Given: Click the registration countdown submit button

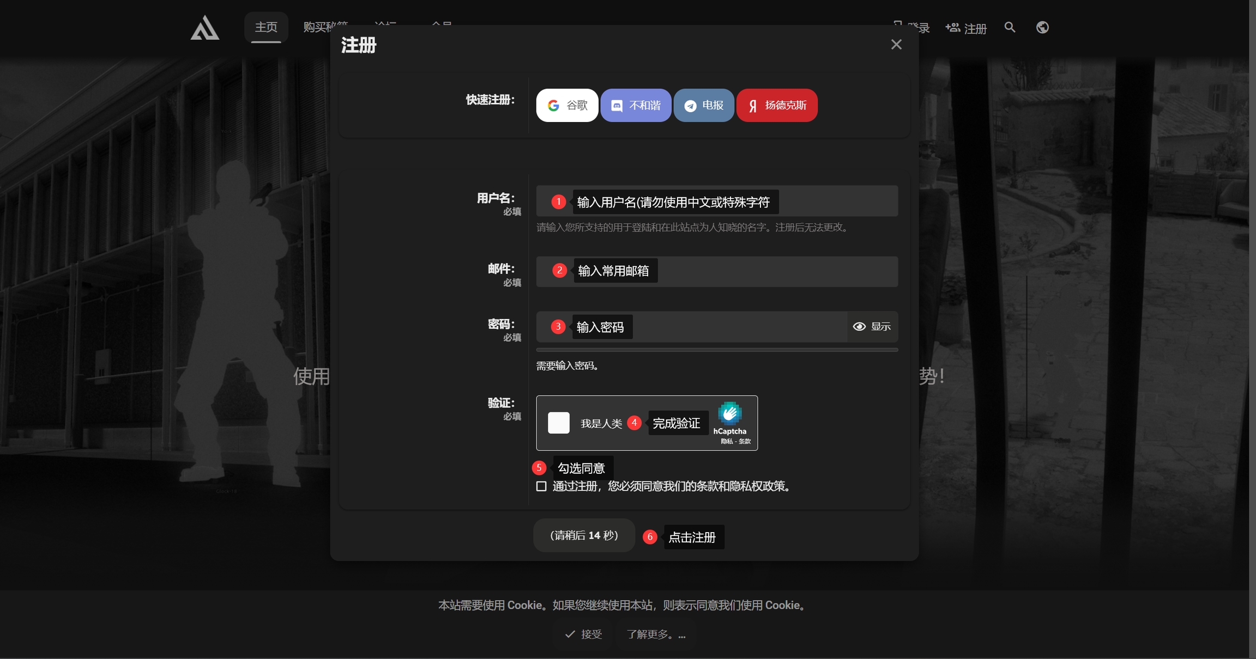Looking at the screenshot, I should point(584,535).
